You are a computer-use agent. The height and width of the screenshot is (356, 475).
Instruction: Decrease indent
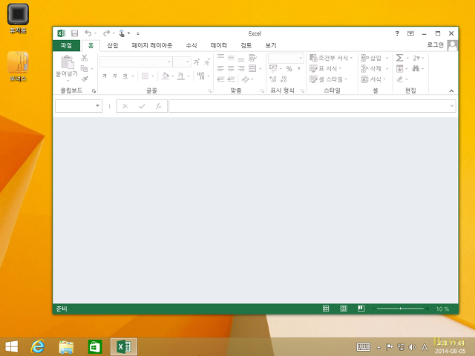pos(221,79)
